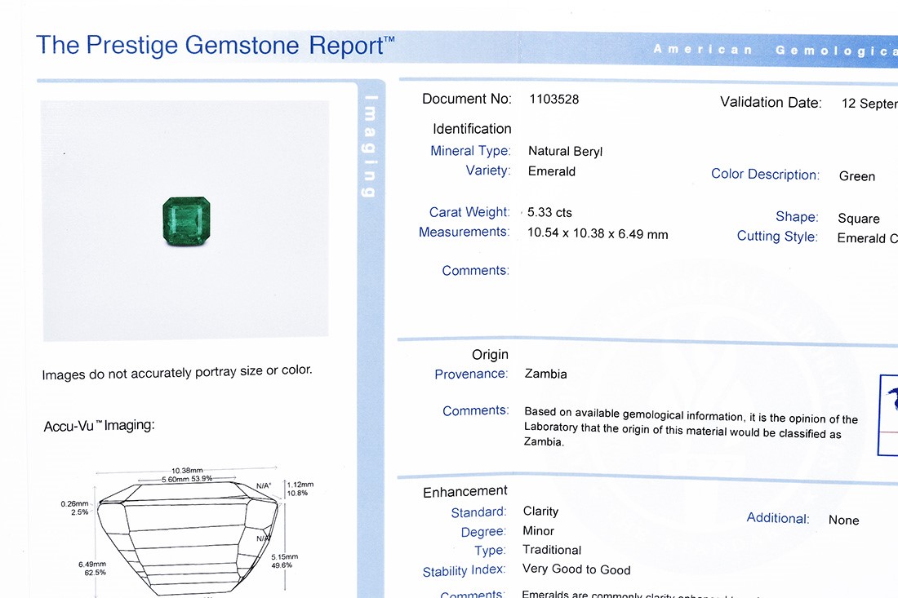
Task: Click the 'Document No:' label
Action: (x=467, y=99)
